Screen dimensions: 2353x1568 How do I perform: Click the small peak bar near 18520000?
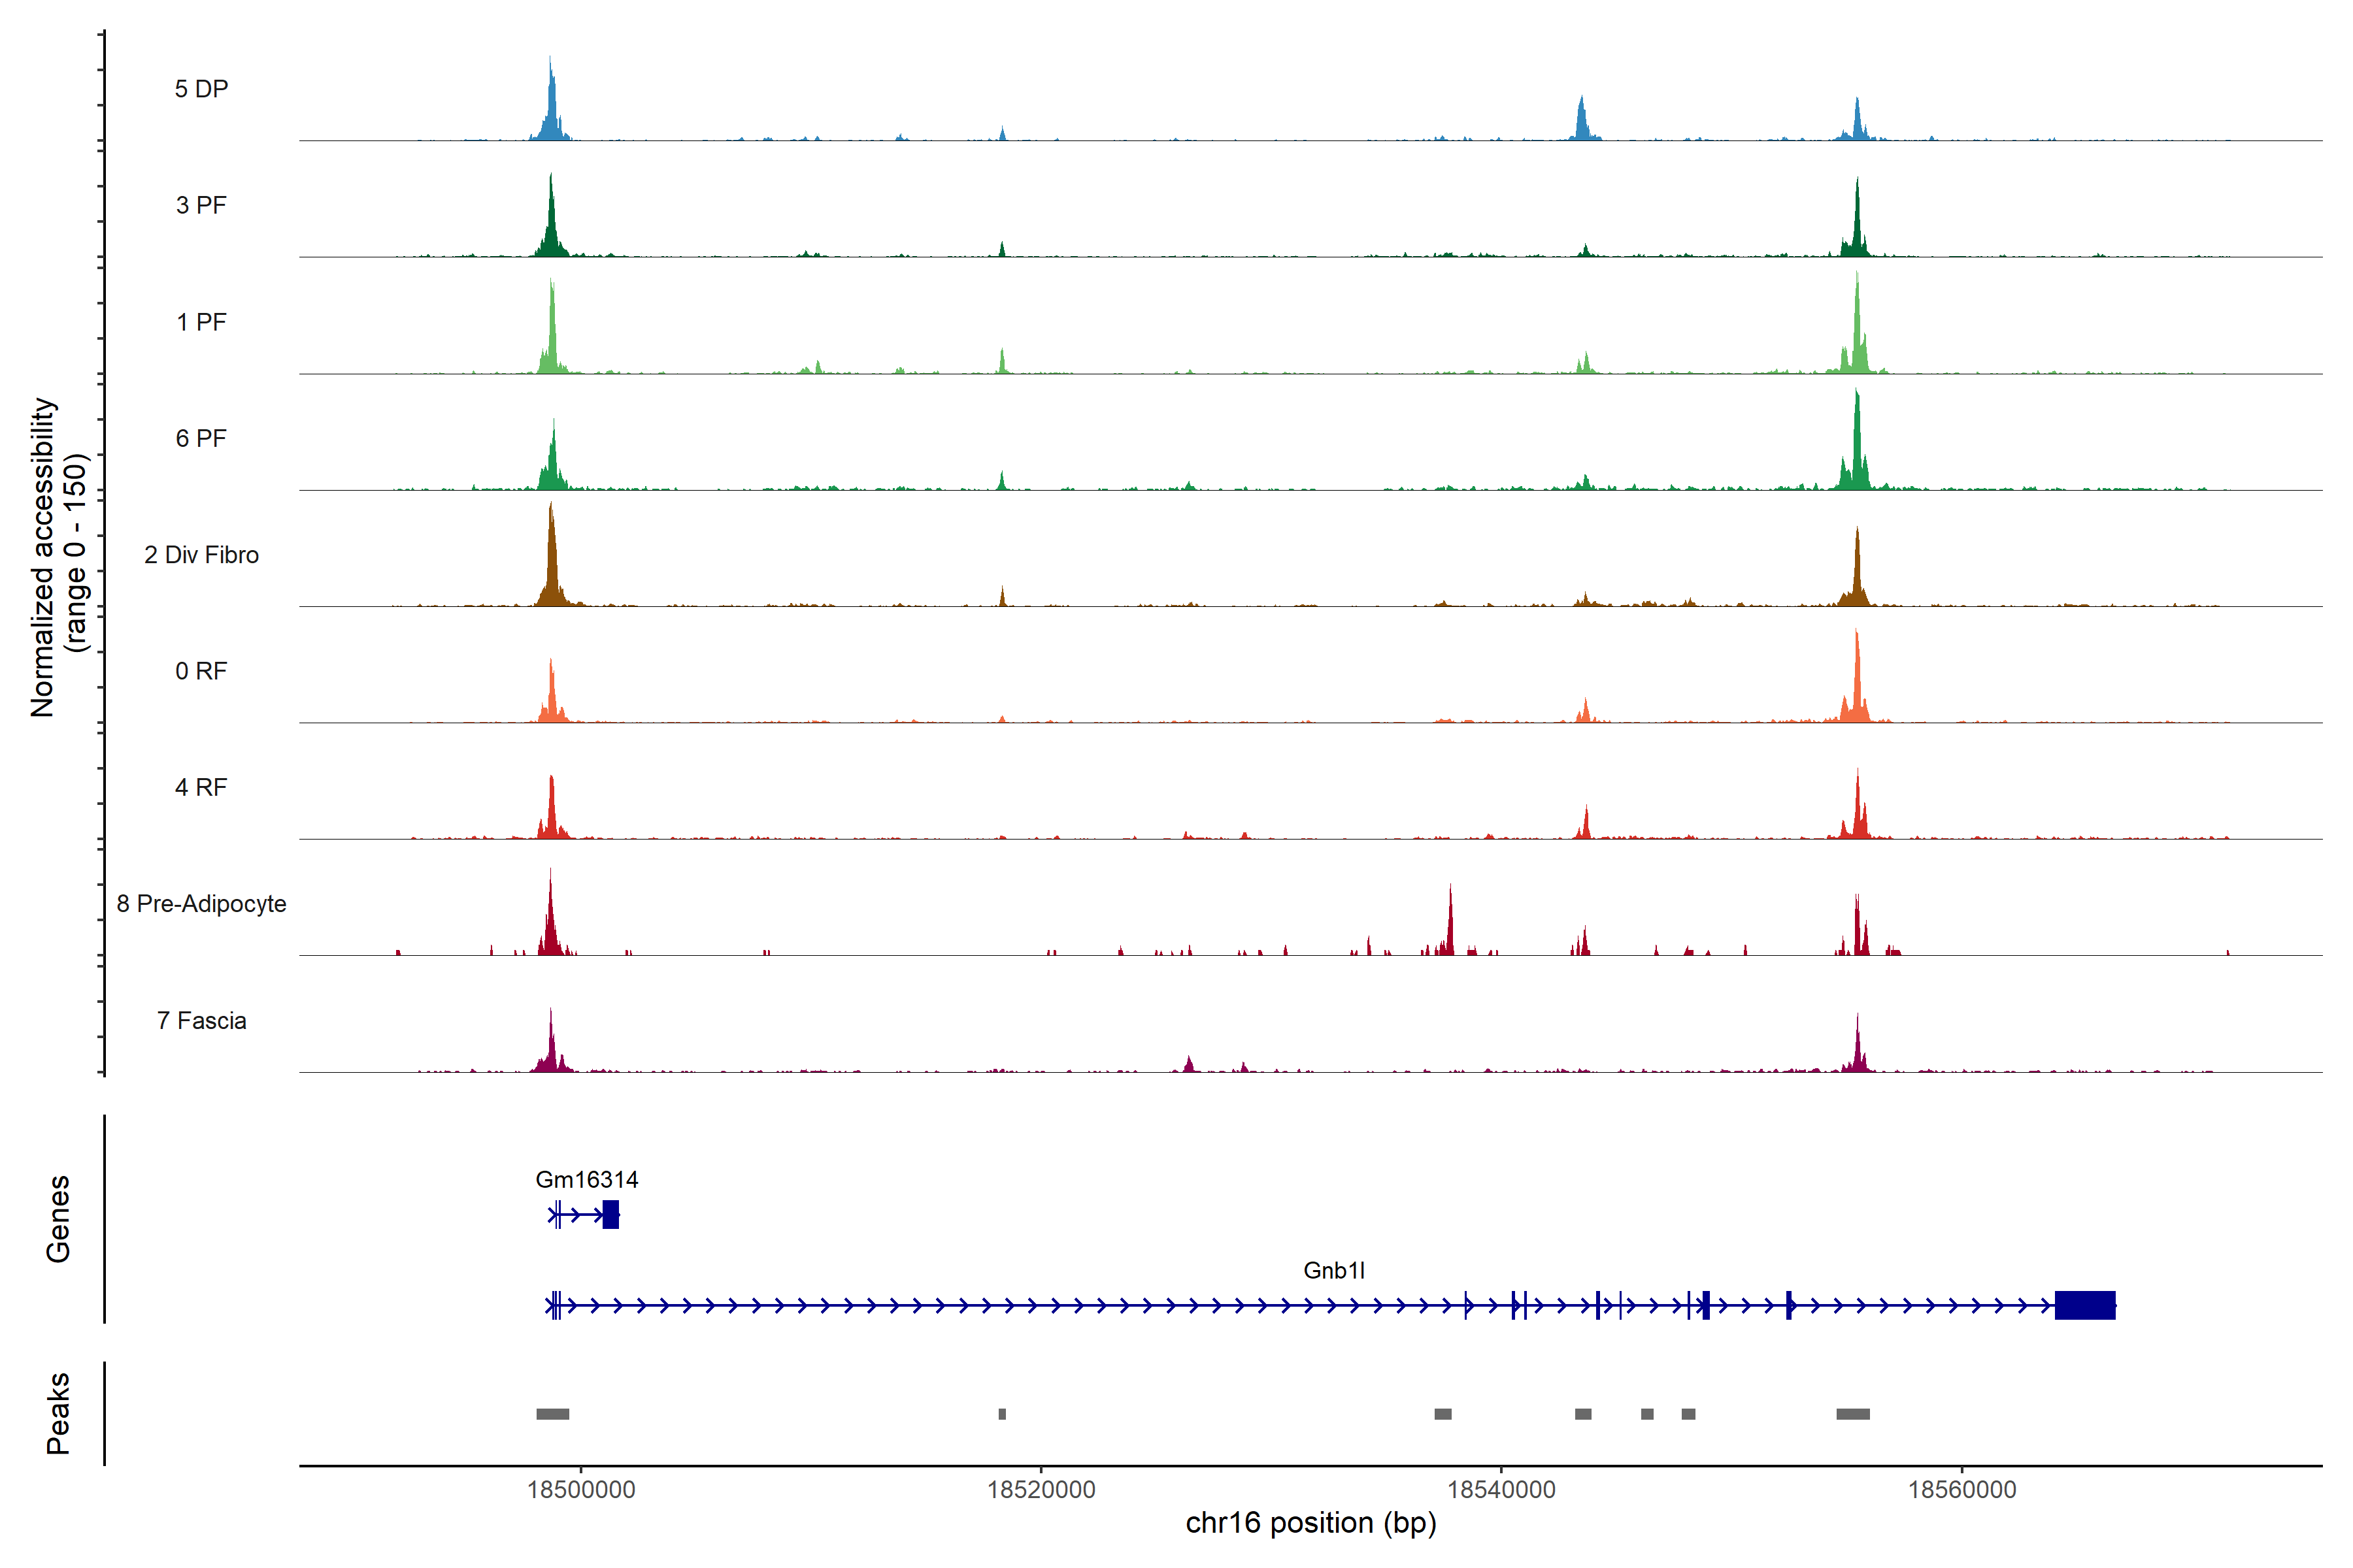point(1001,1414)
